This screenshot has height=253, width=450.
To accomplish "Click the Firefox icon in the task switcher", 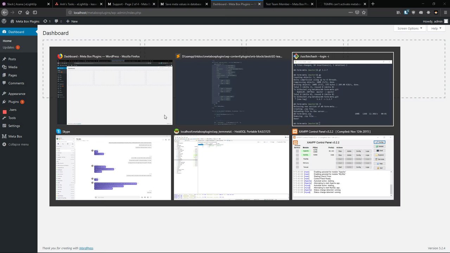I will (60, 56).
